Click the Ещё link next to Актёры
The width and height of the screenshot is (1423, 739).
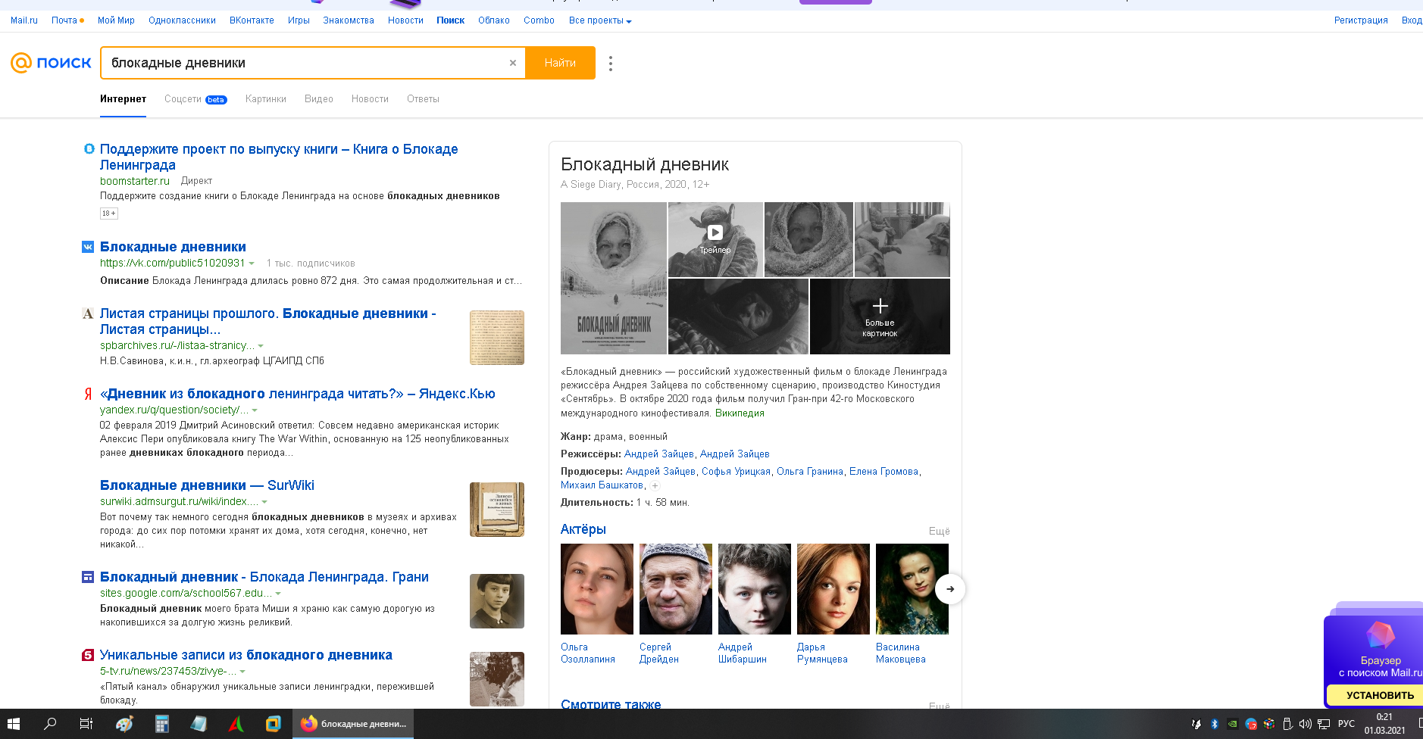940,532
